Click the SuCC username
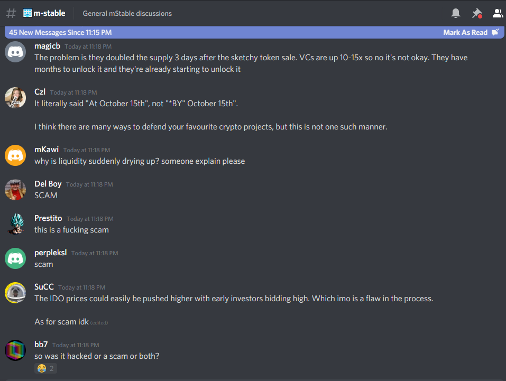The width and height of the screenshot is (506, 381). (44, 287)
